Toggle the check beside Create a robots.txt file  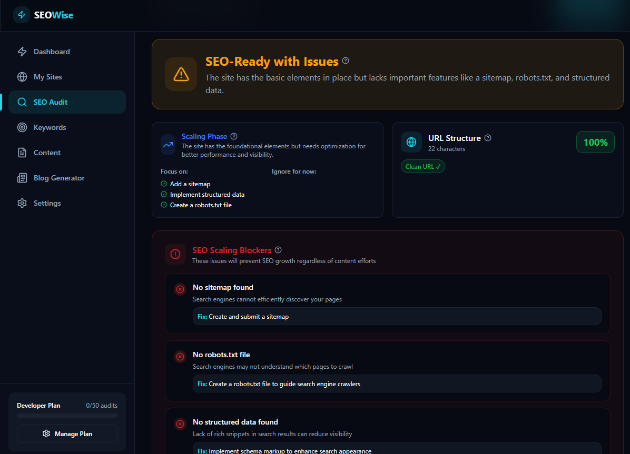click(x=163, y=205)
